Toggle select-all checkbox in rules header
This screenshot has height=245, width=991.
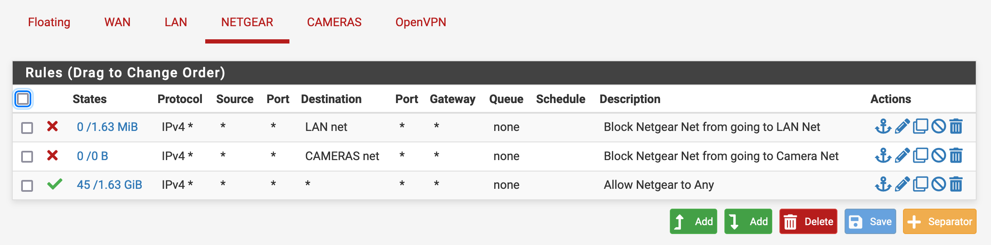23,99
